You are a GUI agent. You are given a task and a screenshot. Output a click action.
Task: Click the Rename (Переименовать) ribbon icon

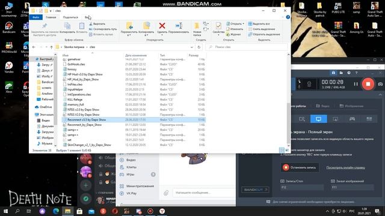tap(179, 26)
